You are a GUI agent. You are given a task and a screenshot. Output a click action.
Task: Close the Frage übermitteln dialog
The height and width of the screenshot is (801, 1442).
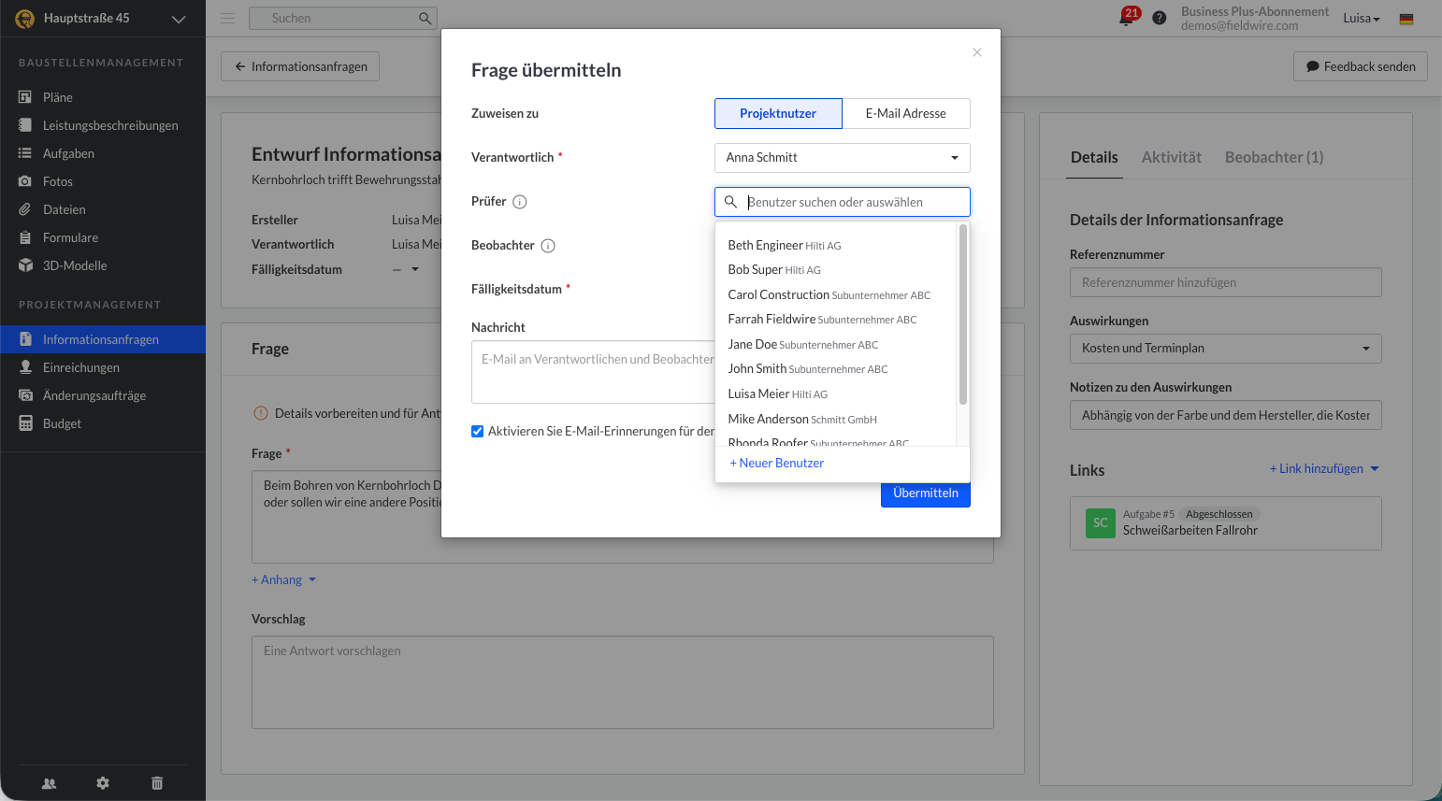[x=977, y=52]
